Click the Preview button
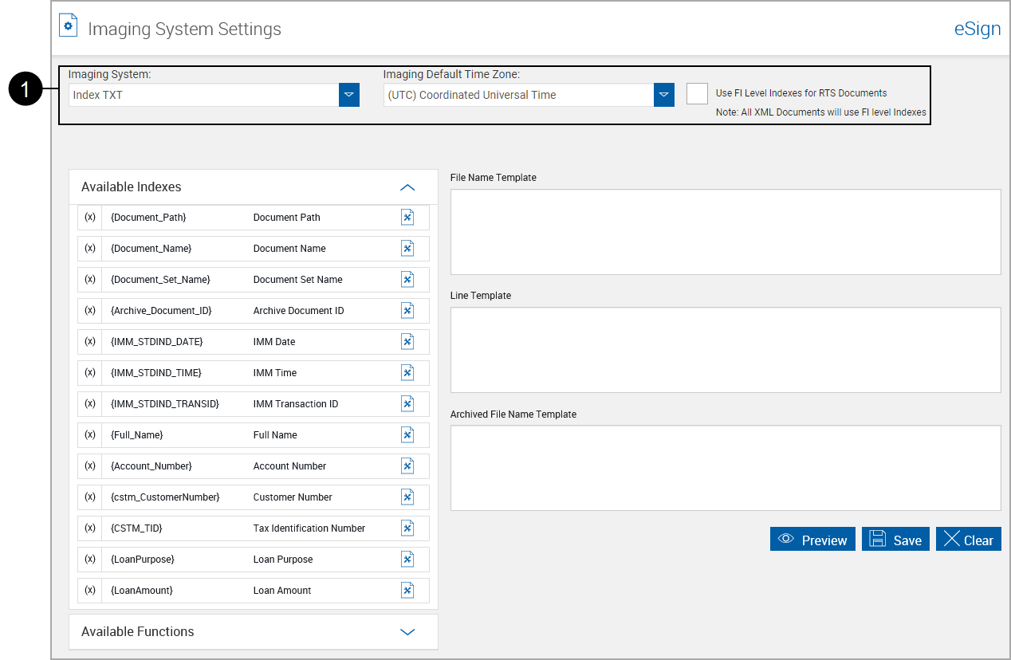Screen dimensions: 1011x660 812,539
